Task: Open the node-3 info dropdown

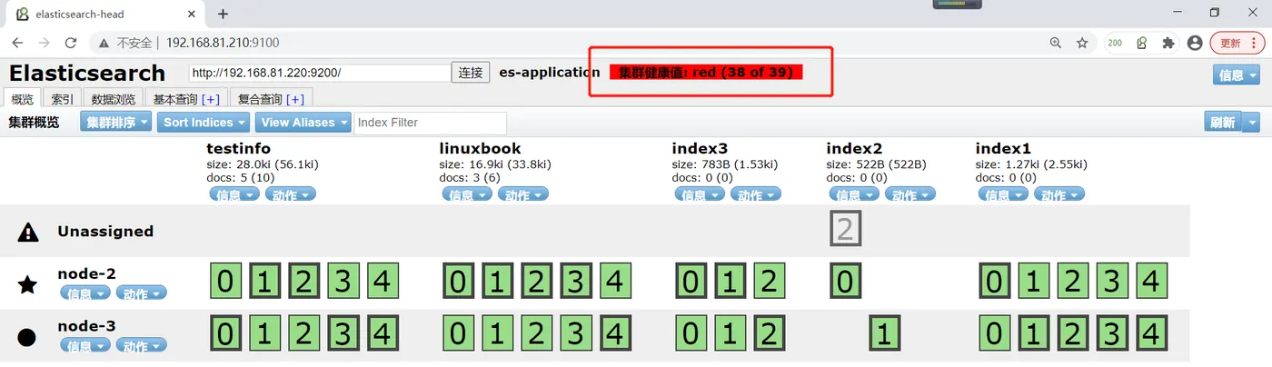Action: click(x=85, y=345)
